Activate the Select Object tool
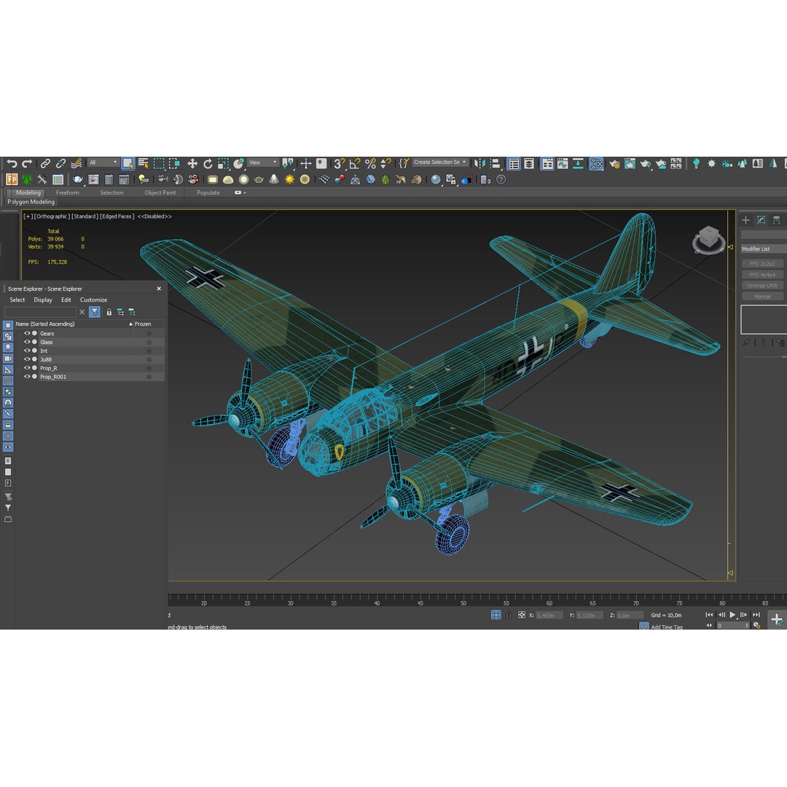787x787 pixels. tap(128, 163)
